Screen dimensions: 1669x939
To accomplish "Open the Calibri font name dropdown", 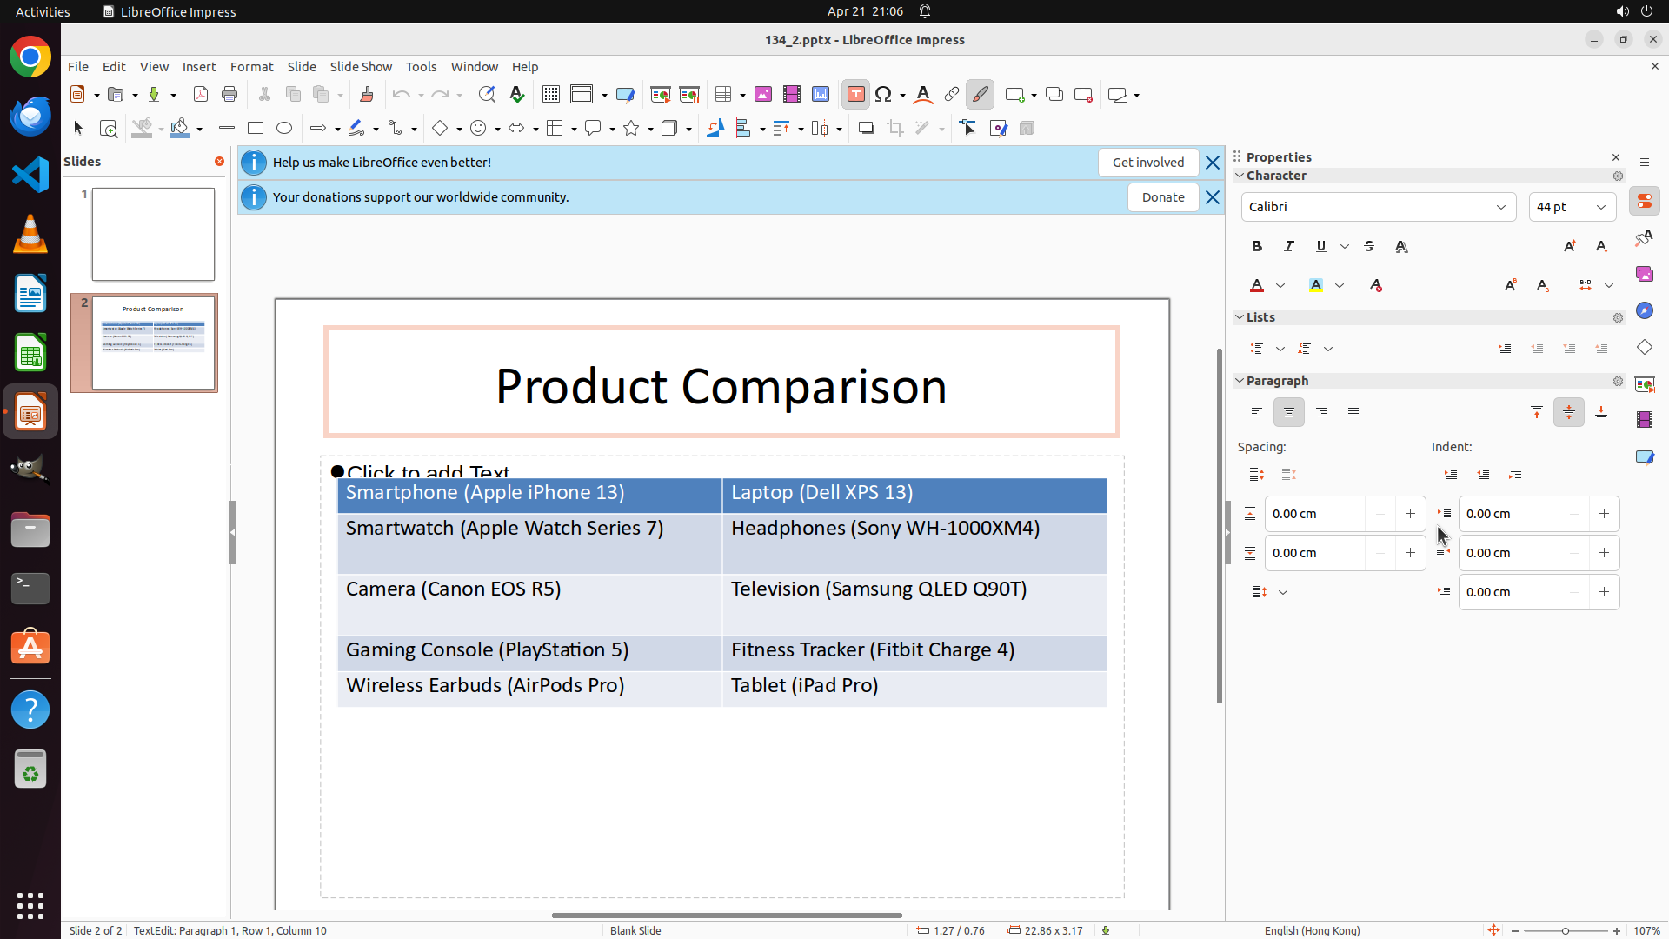I will 1501,207.
